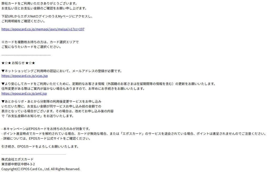This screenshot has width=269, height=173.
Task: Click the ▼より安心してカードをご利用 notice
Action: coord(108,84)
